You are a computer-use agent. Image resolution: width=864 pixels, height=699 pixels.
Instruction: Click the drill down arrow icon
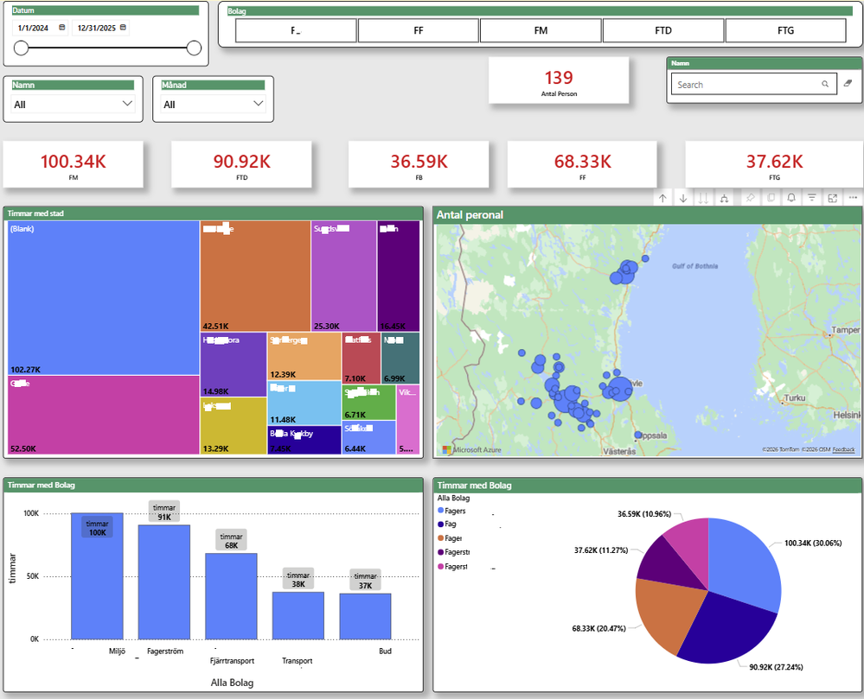point(683,198)
